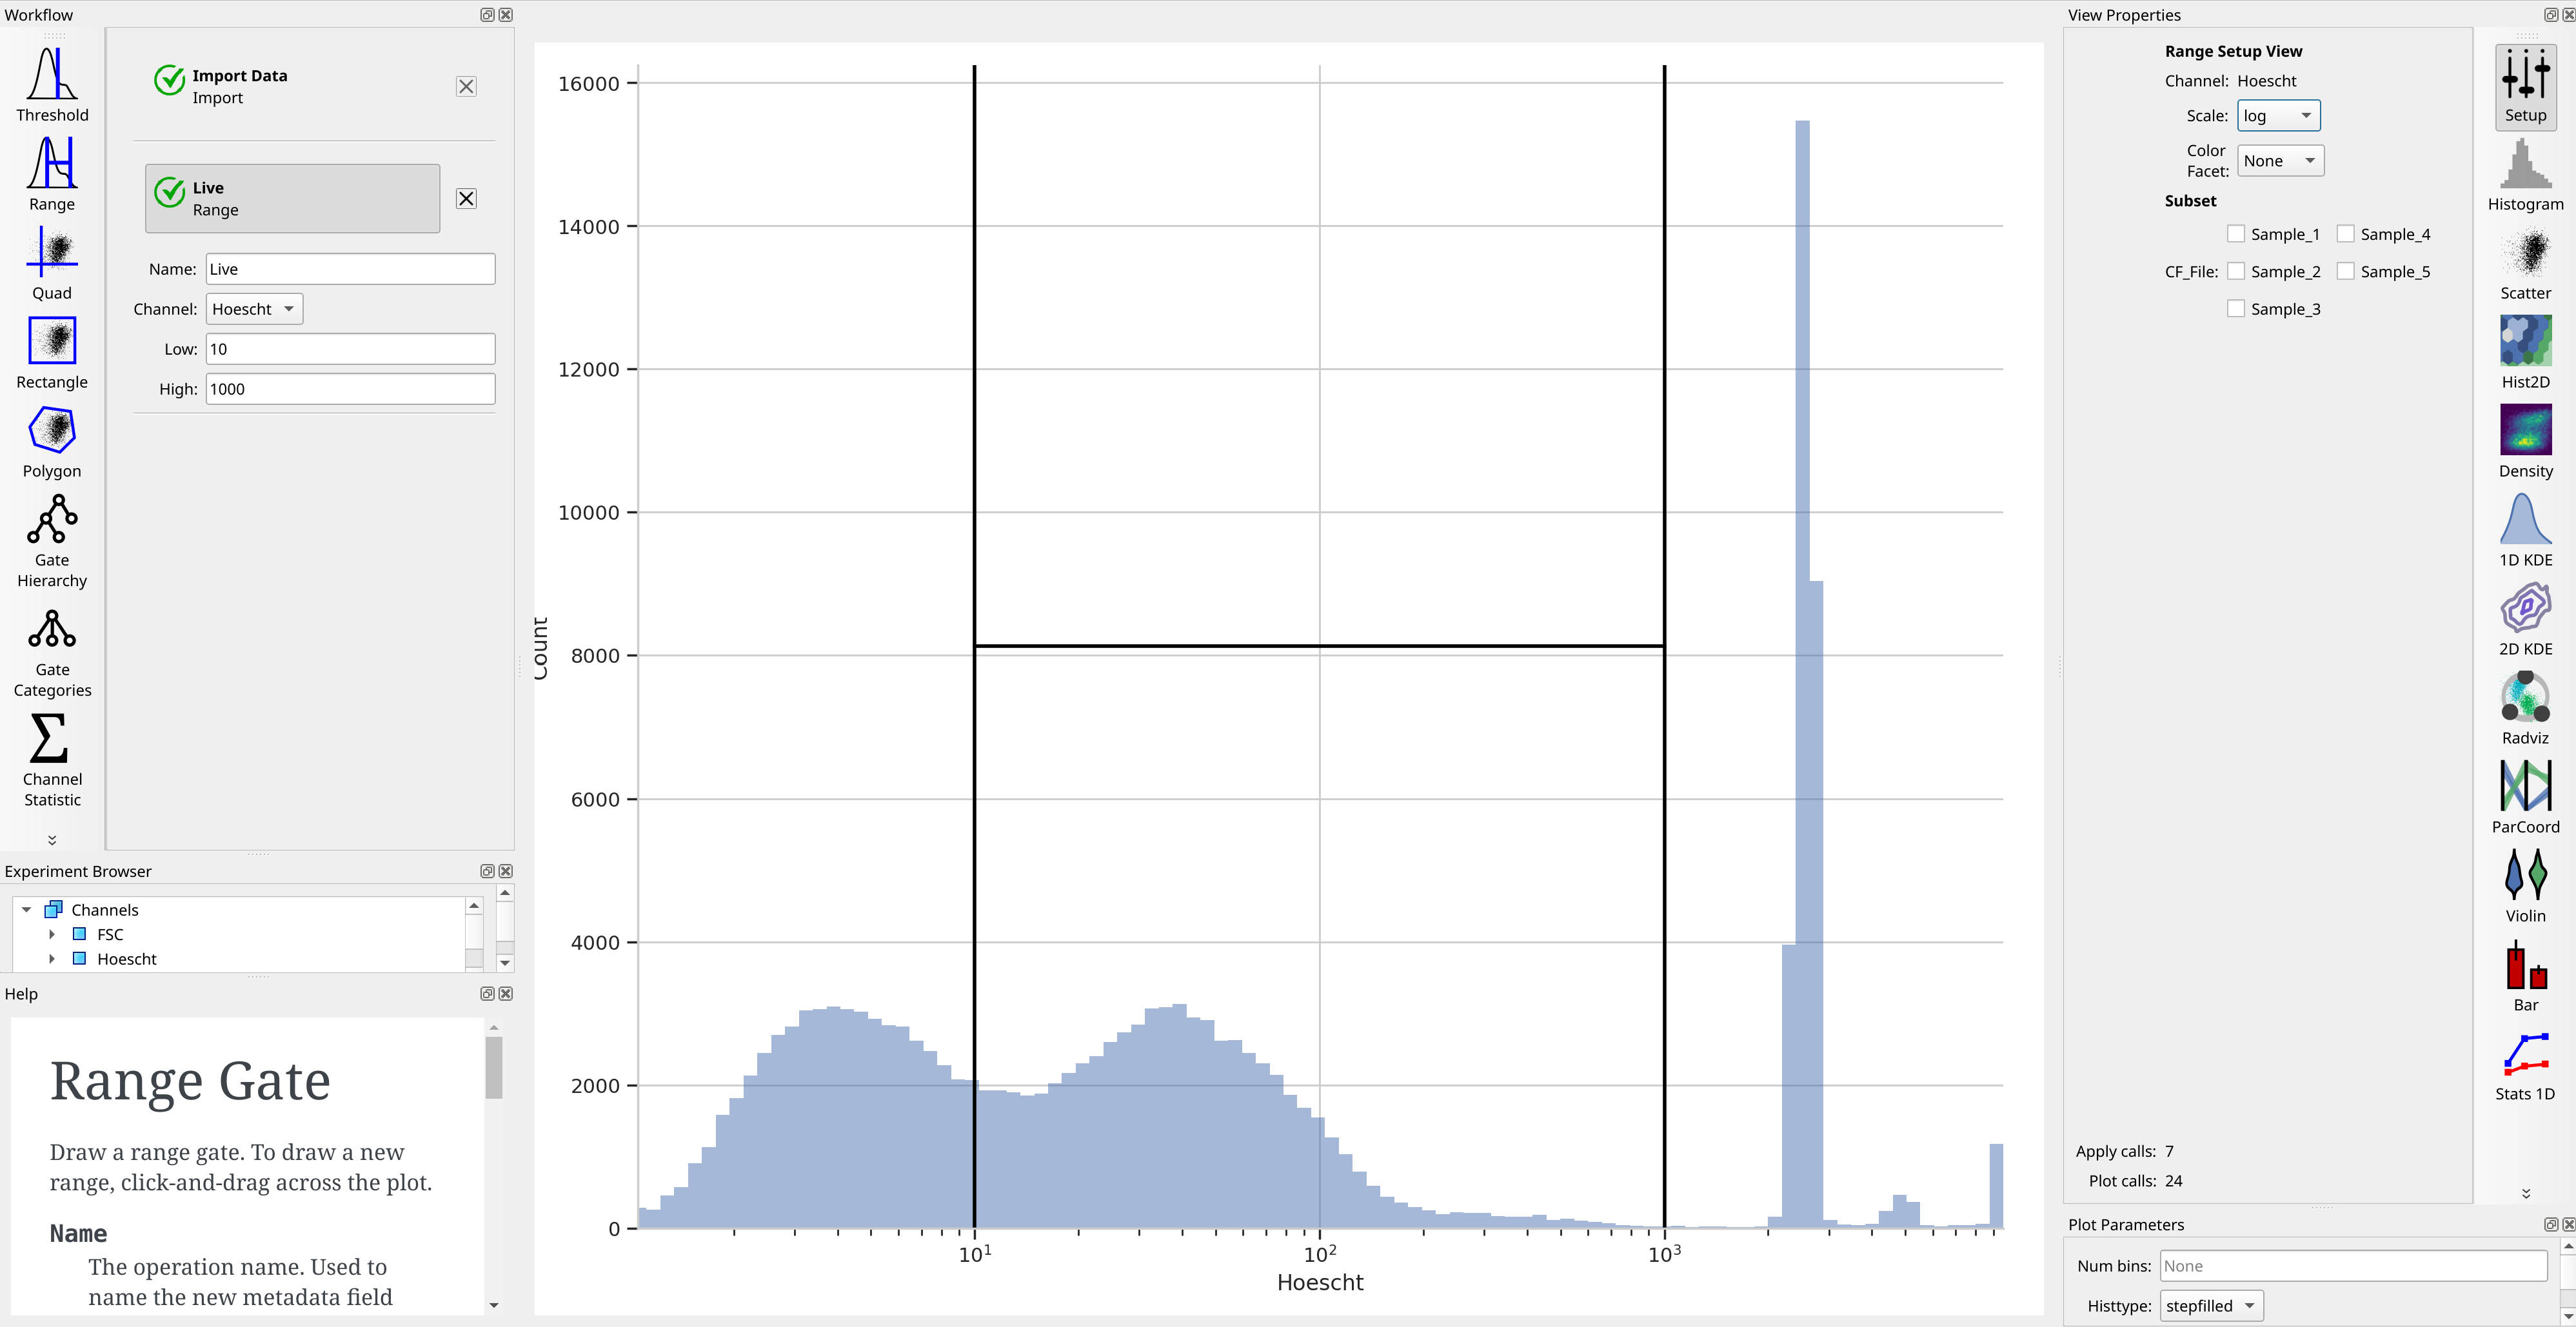Check the Sample_1 subset box
This screenshot has width=2576, height=1327.
(x=2236, y=233)
